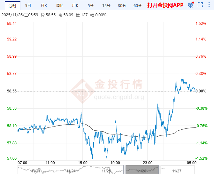Click the 1.52% red percentage label
Image resolution: width=214 pixels, height=174 pixels.
(x=201, y=23)
